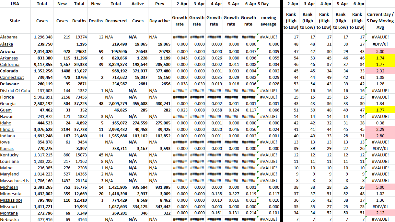Click the yellow 1.74 cell in Arkansas row

tap(380, 58)
